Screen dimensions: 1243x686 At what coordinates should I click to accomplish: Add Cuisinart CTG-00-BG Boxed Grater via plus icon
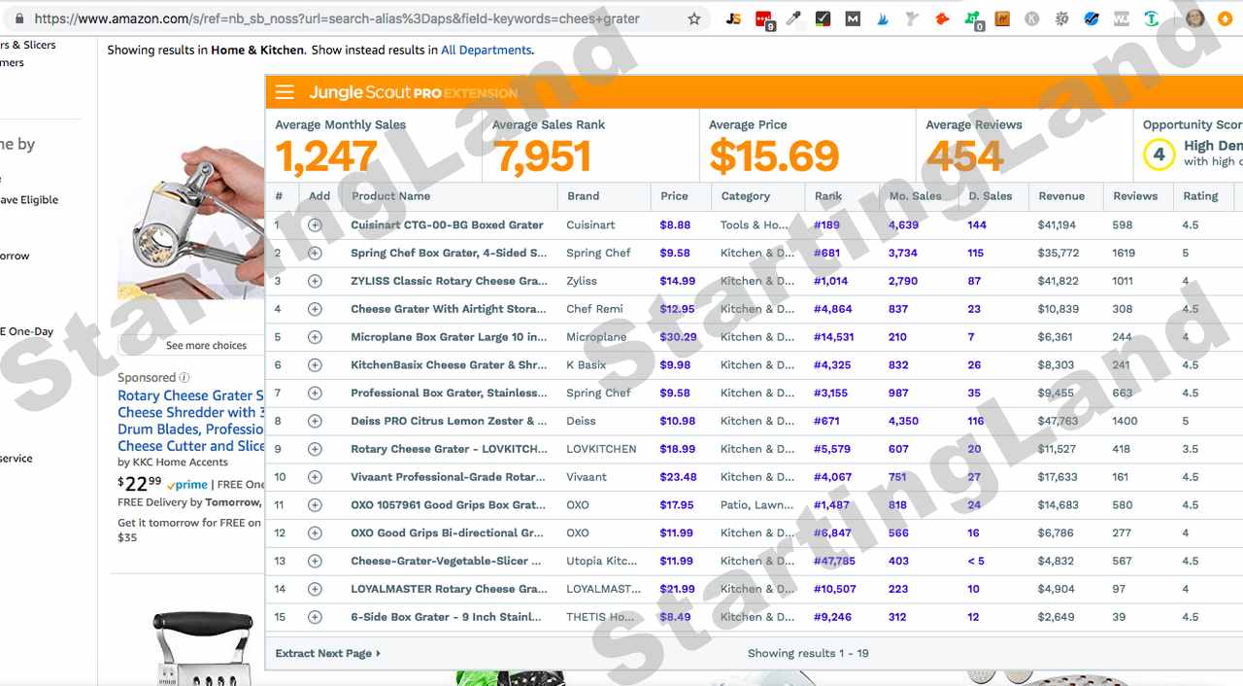tap(315, 224)
